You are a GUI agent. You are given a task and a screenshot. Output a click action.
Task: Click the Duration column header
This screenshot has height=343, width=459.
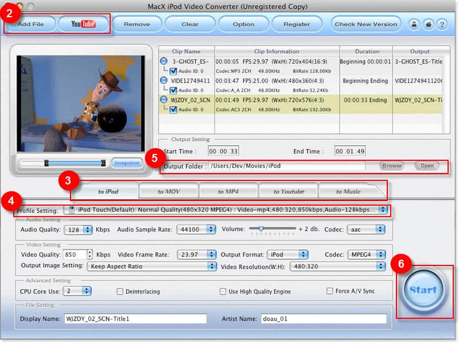(x=367, y=51)
